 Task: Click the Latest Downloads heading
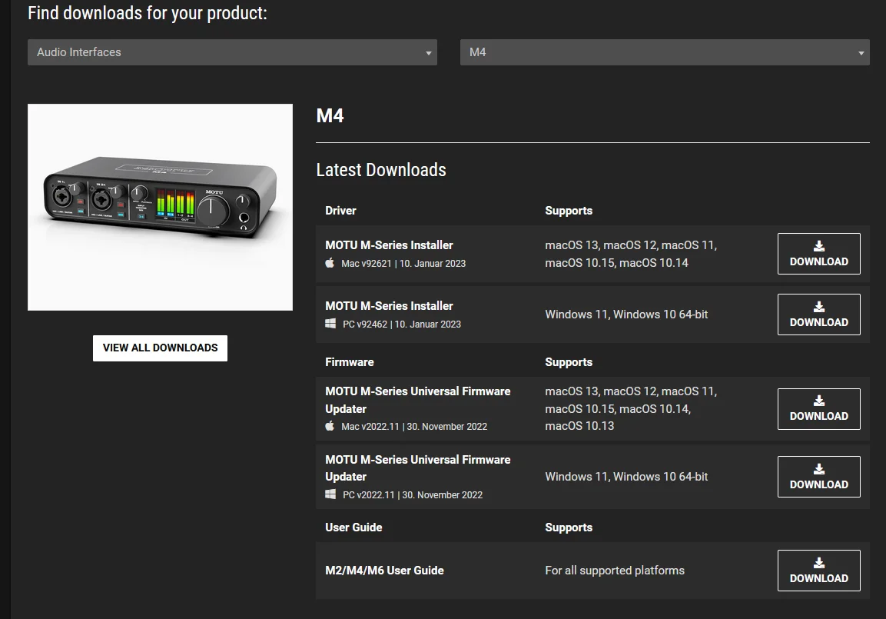381,170
